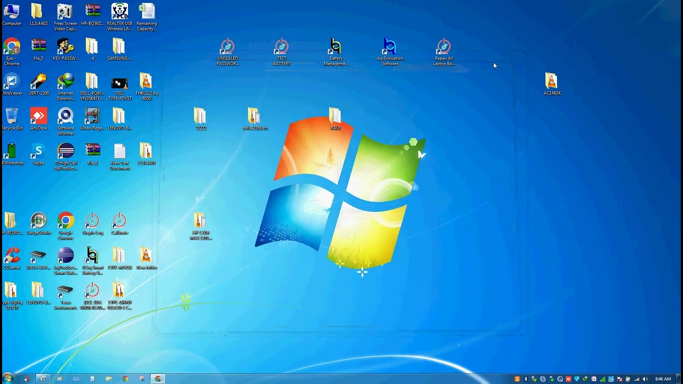Open the REALTEK USB Wireless LAN shortcut
Image resolution: width=683 pixels, height=384 pixels.
(120, 17)
